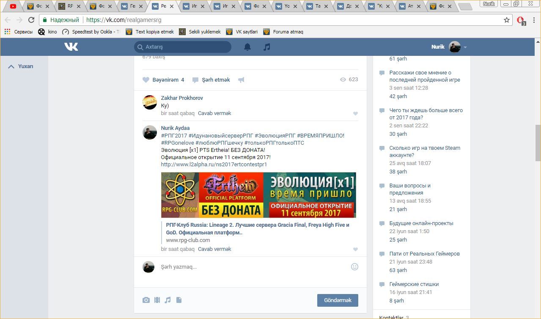541x319 pixels.
Task: Open Zakhar Prokhorov's profile name link
Action: click(x=182, y=98)
